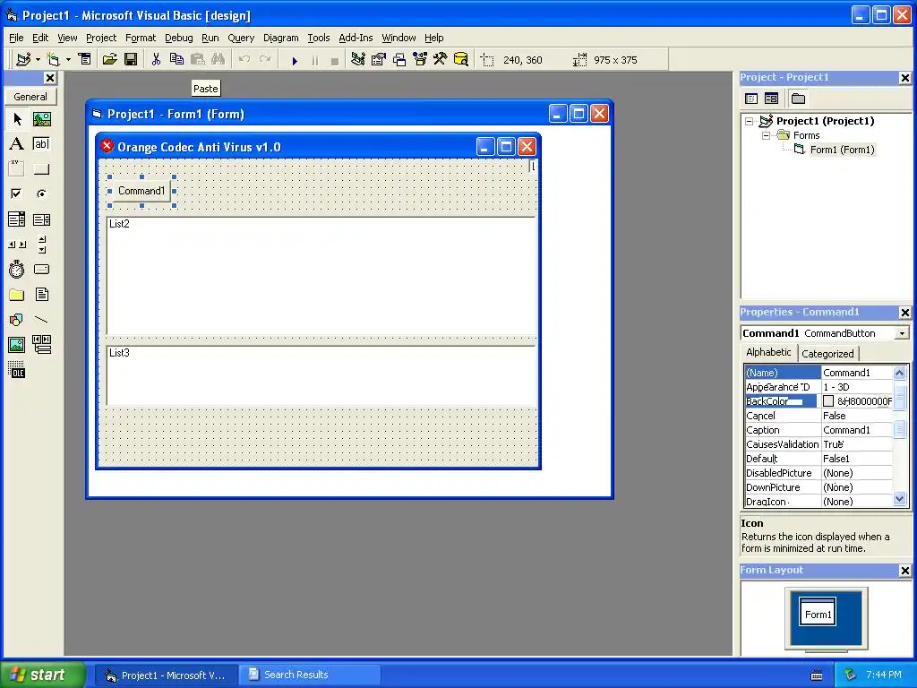Click View Object in Project panel
The image size is (917, 688).
[771, 99]
